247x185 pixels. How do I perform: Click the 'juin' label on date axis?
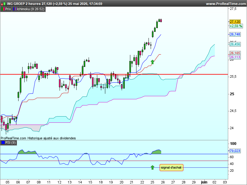coord(204,182)
